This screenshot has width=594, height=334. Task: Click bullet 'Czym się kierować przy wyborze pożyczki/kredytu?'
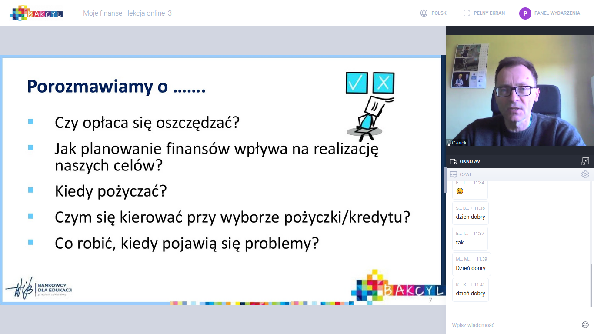(x=233, y=217)
